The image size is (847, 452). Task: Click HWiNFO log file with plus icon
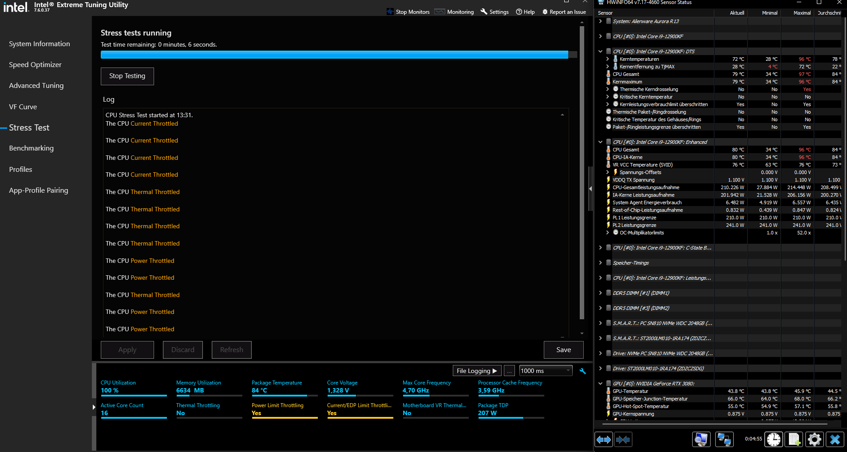point(794,440)
